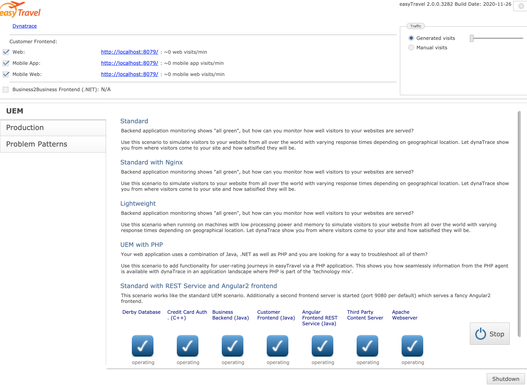Open the Mobile App localhost:8079 link
This screenshot has height=385, width=527.
click(x=129, y=63)
